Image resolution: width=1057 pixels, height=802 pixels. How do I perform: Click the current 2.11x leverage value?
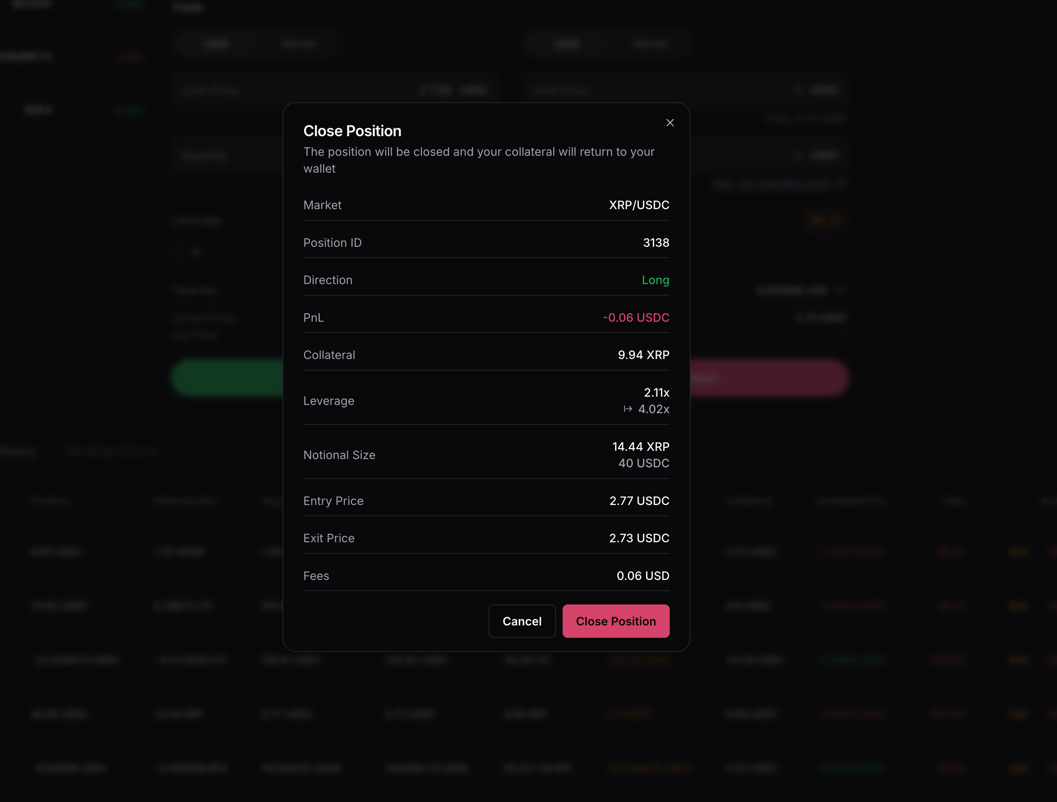click(656, 392)
